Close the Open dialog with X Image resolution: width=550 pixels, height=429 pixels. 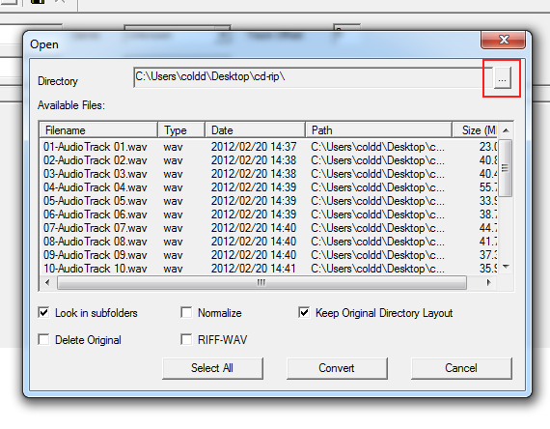coord(504,40)
